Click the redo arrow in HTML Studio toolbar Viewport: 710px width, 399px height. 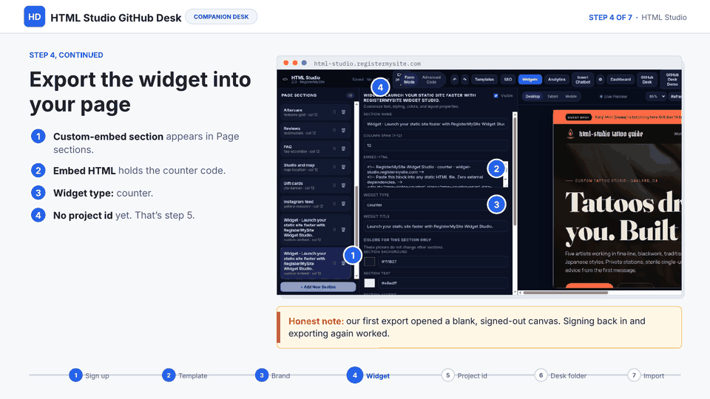click(464, 79)
